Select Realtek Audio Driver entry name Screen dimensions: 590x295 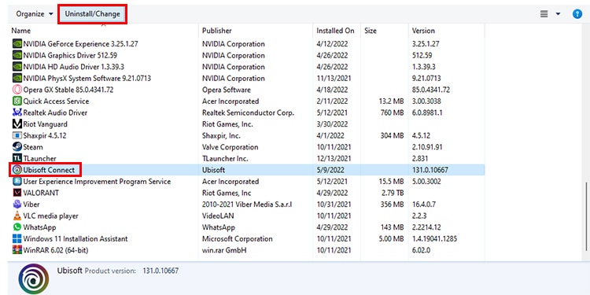55,112
